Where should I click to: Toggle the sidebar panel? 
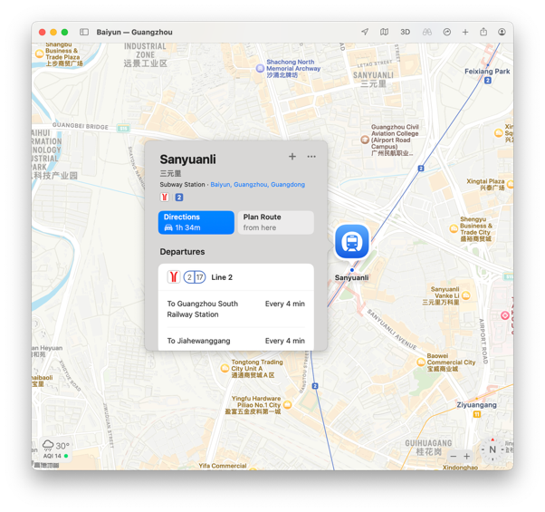pyautogui.click(x=84, y=32)
